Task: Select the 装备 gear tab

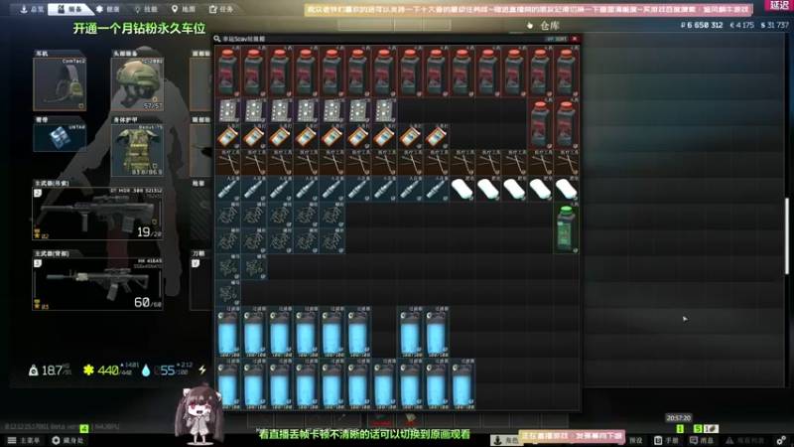Action: coord(69,9)
